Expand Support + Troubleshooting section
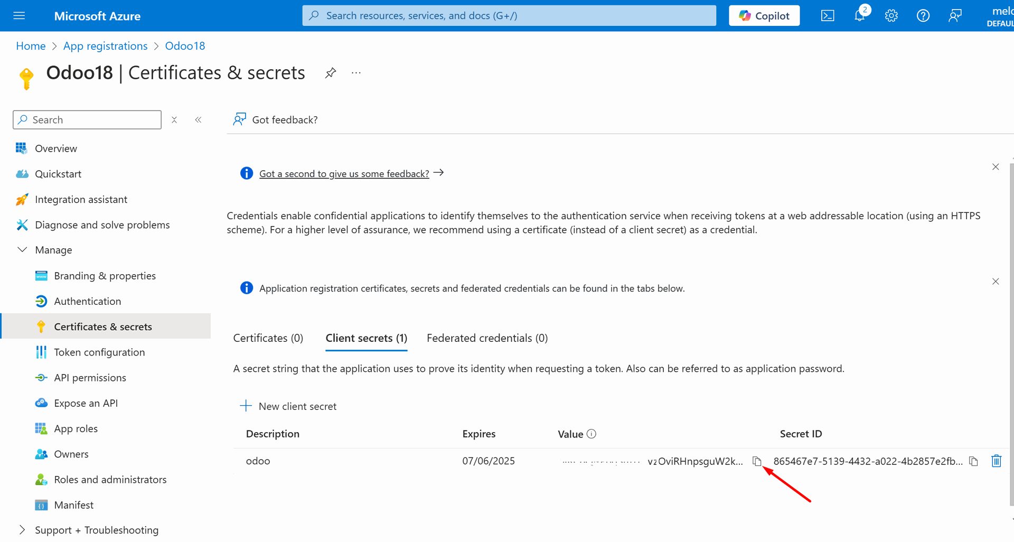The image size is (1014, 542). (x=22, y=530)
